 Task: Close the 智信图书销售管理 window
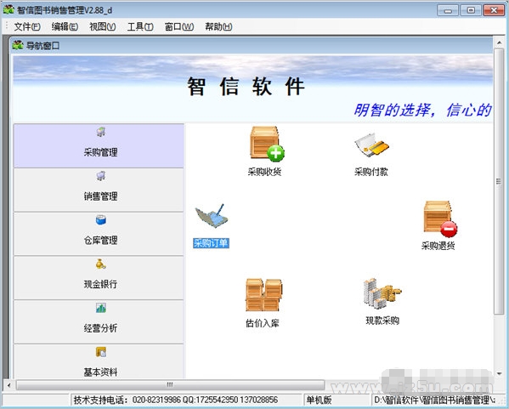pyautogui.click(x=494, y=10)
